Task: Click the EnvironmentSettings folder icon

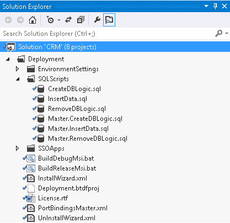Action: (x=31, y=69)
